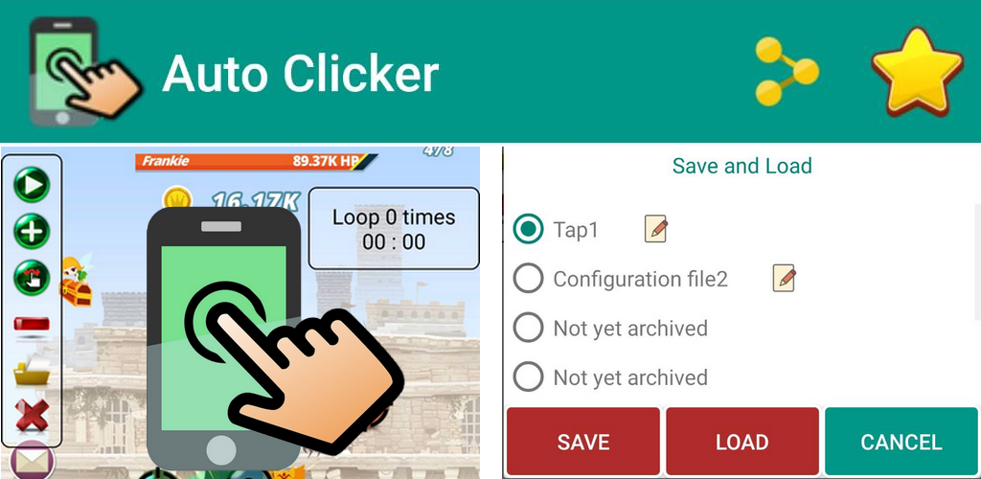Select the Configuration file2 radio option
981x479 pixels.
point(528,278)
